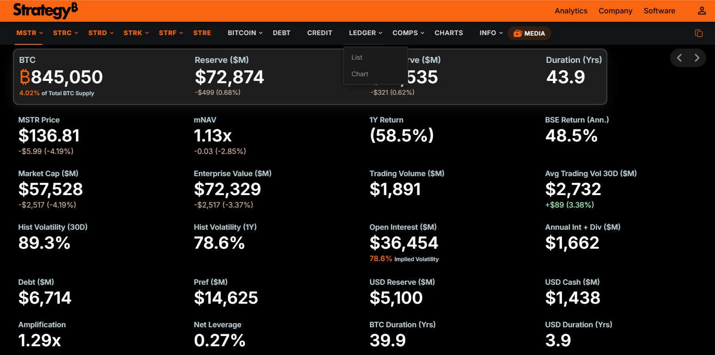Viewport: 715px width, 355px height.
Task: Click the green +$89 (3.38%) change
Action: (569, 205)
